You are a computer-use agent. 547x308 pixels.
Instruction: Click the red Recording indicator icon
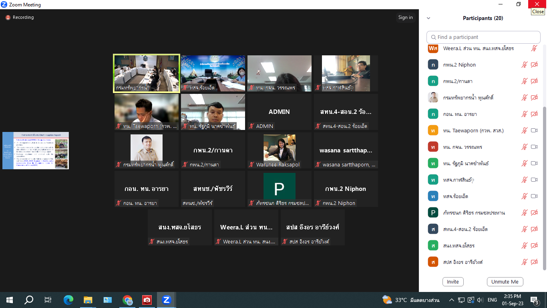[x=8, y=18]
